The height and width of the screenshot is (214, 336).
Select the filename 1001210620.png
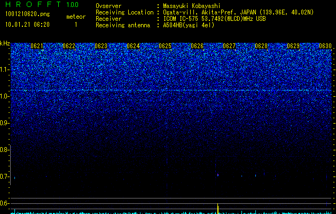(x=28, y=14)
